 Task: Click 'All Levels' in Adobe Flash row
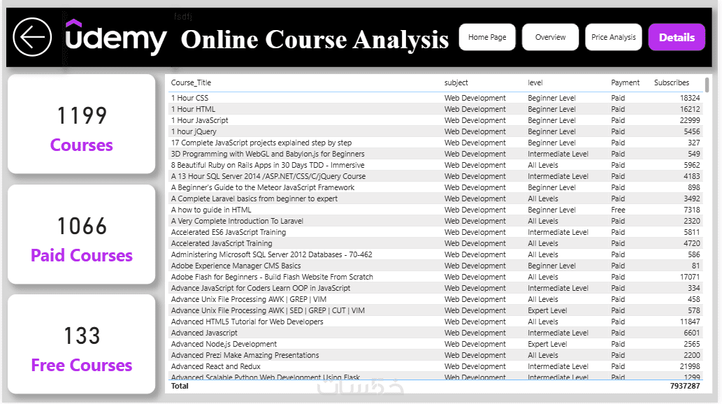pyautogui.click(x=542, y=277)
